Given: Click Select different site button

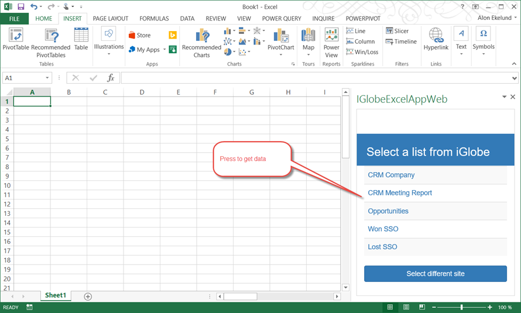Looking at the screenshot, I should pos(436,274).
